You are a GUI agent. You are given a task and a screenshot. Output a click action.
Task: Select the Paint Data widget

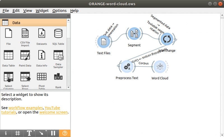point(25,55)
